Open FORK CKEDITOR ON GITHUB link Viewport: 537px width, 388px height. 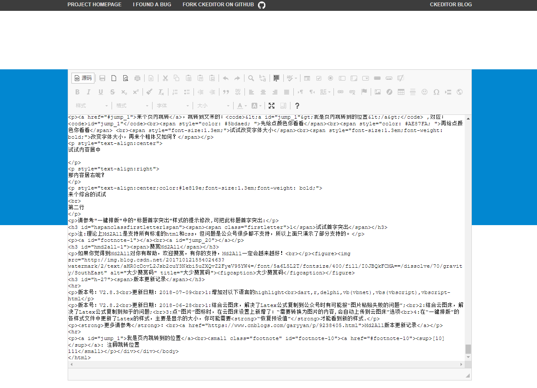[224, 5]
